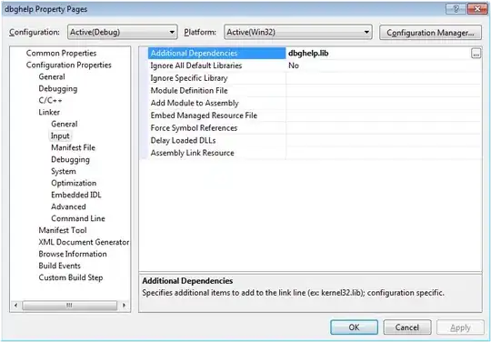Click the grayed-out Apply button

click(x=460, y=327)
